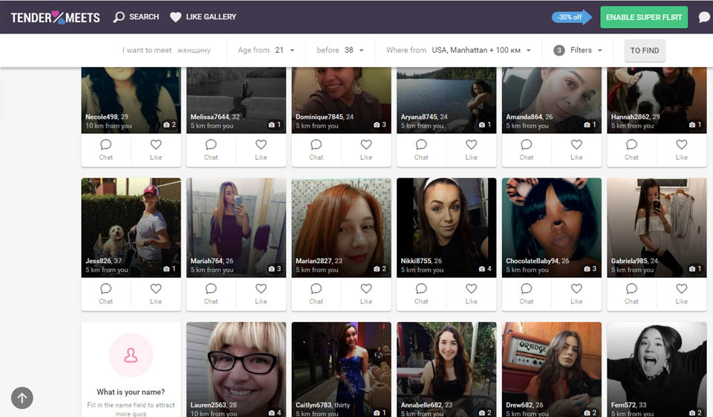This screenshot has height=417, width=713.
Task: Open chat with Gabriela985
Action: click(631, 293)
